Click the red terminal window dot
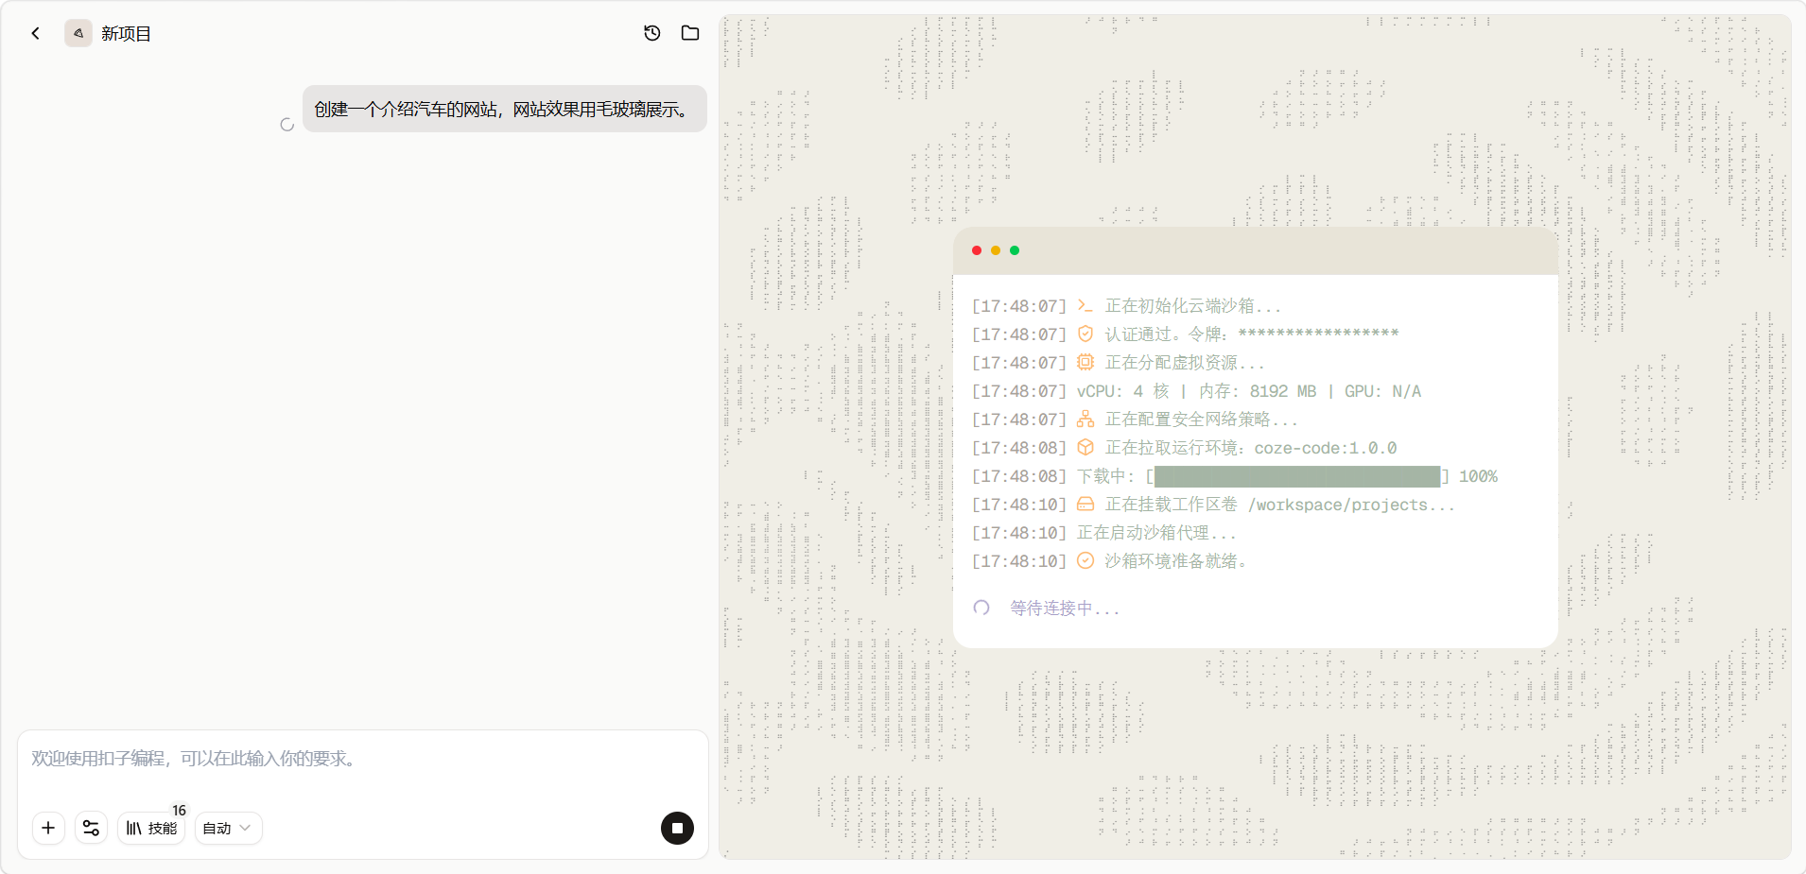This screenshot has width=1806, height=874. click(x=977, y=250)
